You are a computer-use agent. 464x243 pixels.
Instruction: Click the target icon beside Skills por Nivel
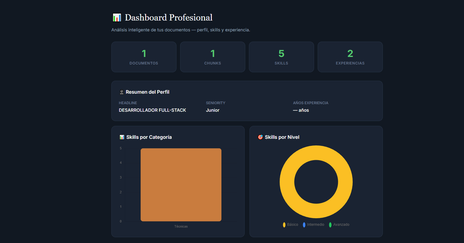pos(260,137)
